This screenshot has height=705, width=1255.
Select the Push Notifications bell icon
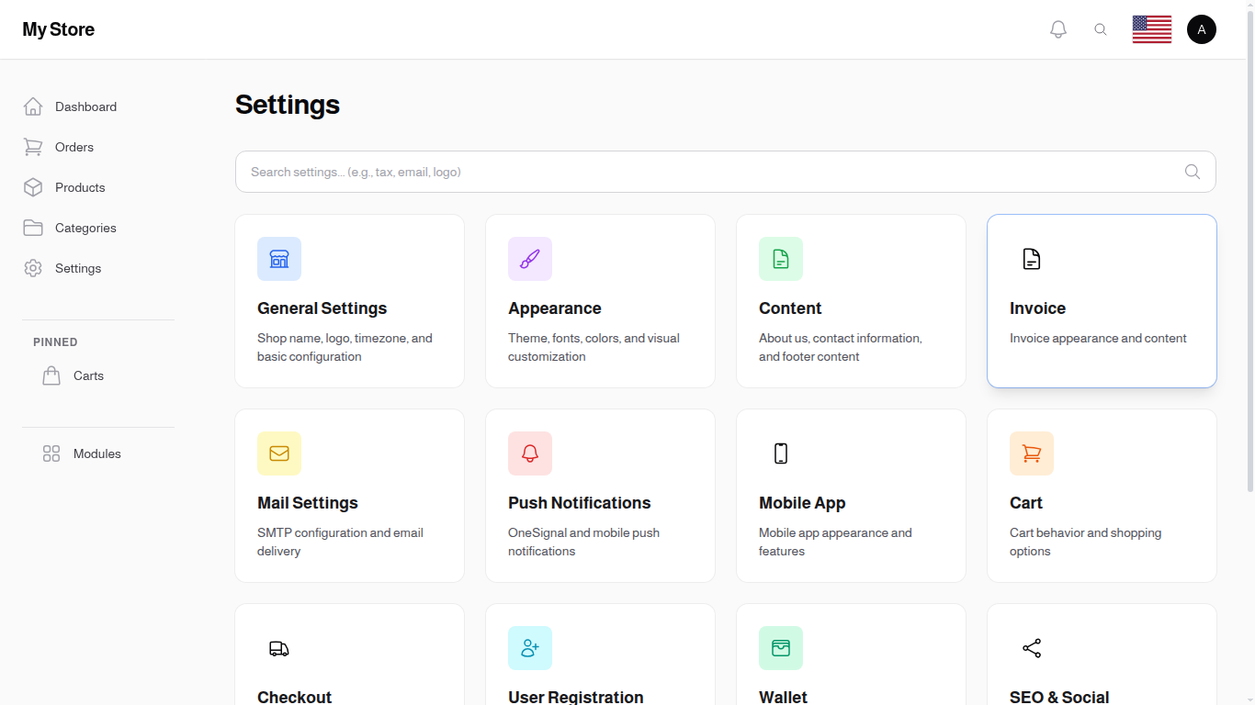pos(530,453)
